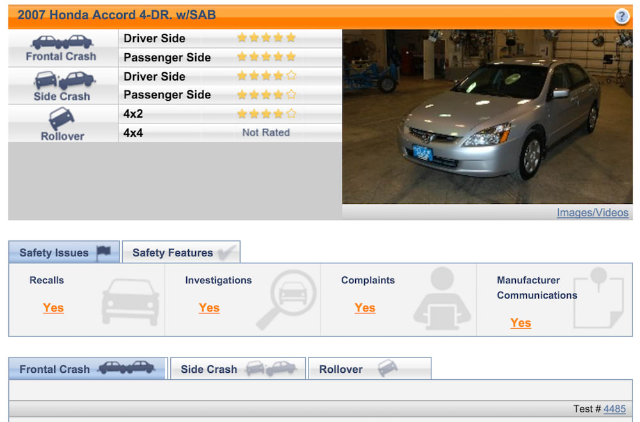Click the flag icon on Safety Issues tab
The height and width of the screenshot is (422, 640).
pyautogui.click(x=104, y=253)
